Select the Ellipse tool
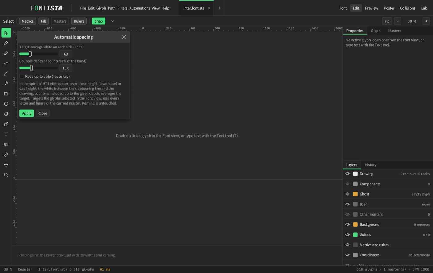433x273 pixels. [x=6, y=104]
